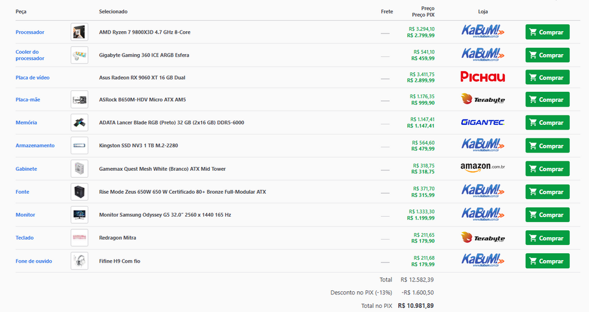Open the Samsung Odyssey G5 monitor thumbnail
The width and height of the screenshot is (589, 312).
click(x=79, y=215)
